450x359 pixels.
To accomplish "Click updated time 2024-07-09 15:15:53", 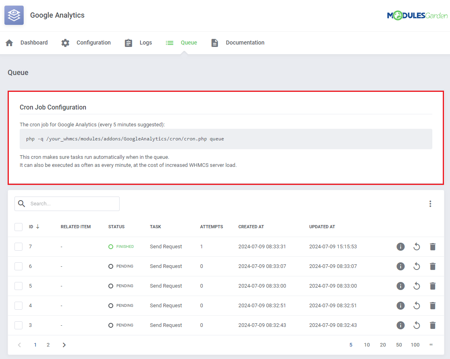I will coord(333,247).
